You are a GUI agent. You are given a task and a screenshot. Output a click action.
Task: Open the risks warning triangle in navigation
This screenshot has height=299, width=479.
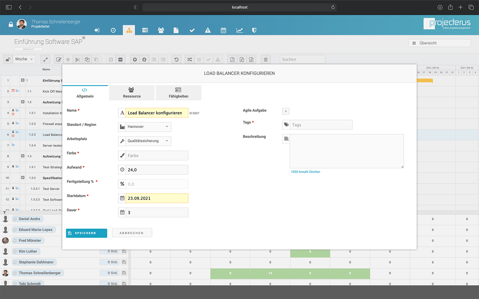208,30
